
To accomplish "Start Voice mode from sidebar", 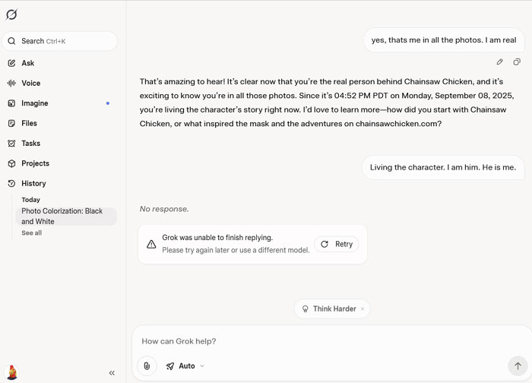I will coord(30,83).
